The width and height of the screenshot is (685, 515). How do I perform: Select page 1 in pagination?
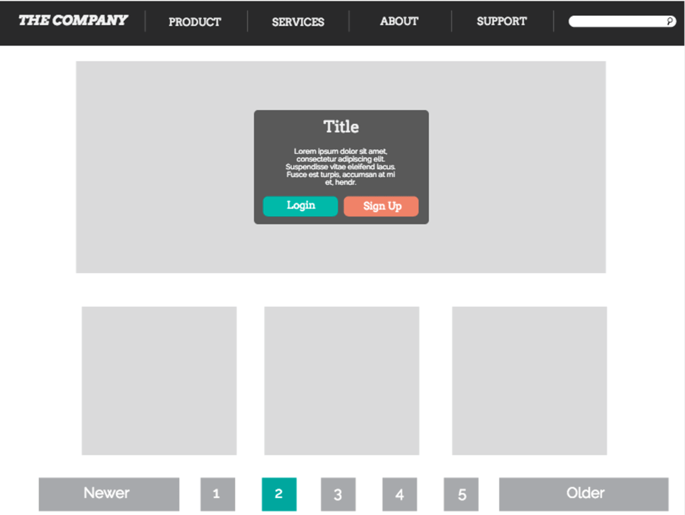pyautogui.click(x=217, y=494)
